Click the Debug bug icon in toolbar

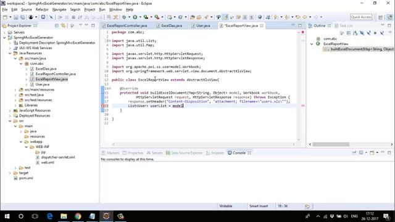[124, 17]
